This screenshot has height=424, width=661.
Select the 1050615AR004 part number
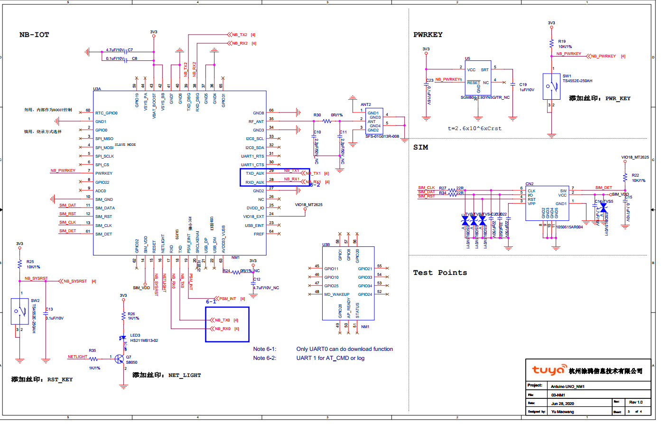[x=569, y=227]
